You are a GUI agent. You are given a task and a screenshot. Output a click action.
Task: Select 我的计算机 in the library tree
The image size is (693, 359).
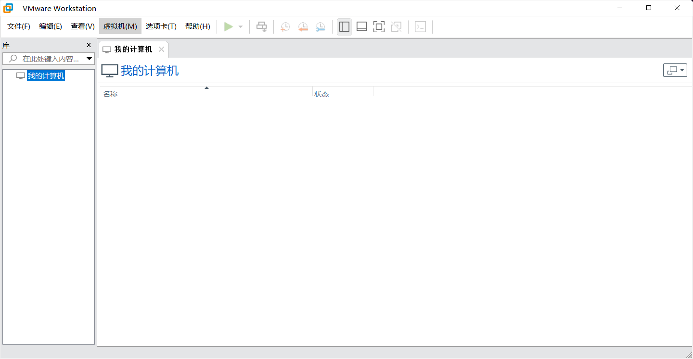[x=46, y=76]
